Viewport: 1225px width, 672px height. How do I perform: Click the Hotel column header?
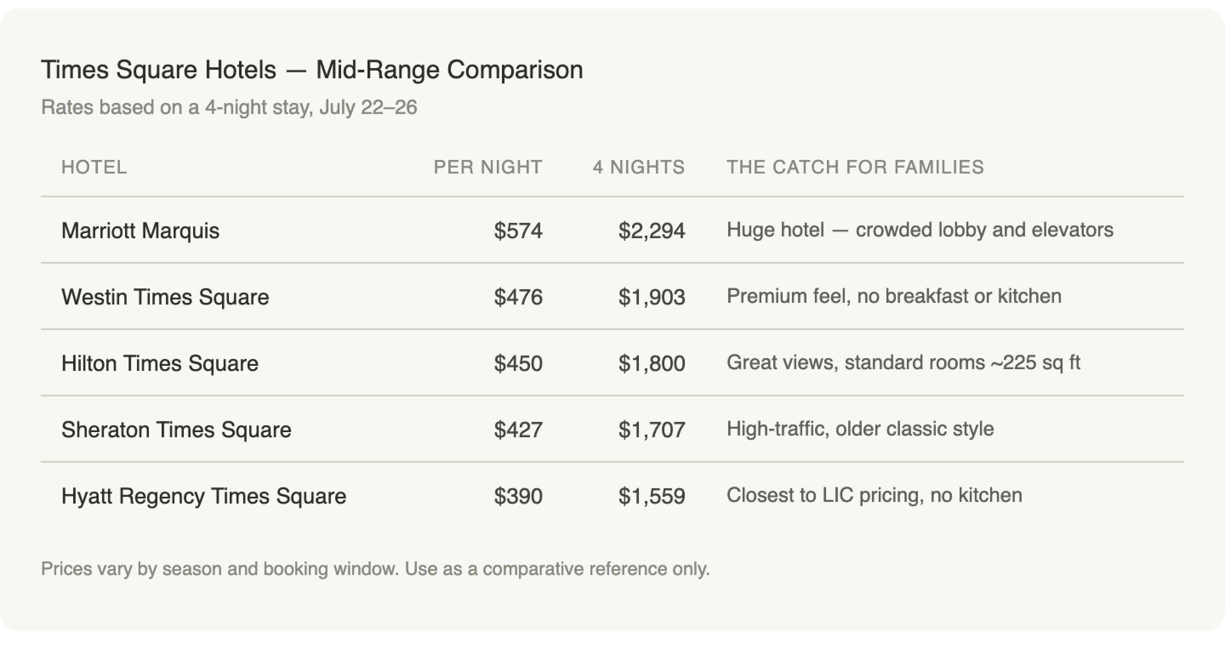[94, 167]
